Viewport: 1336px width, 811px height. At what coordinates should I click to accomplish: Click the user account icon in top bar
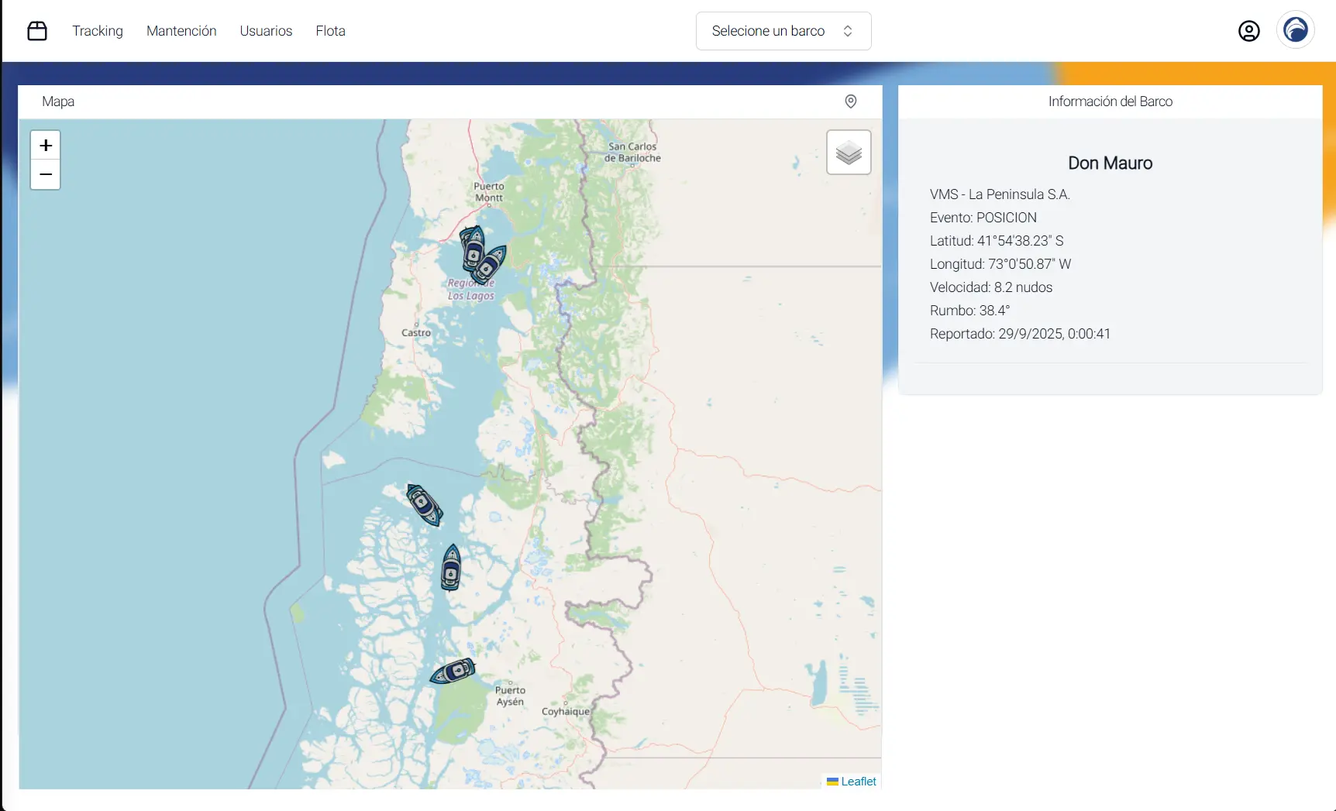coord(1248,31)
